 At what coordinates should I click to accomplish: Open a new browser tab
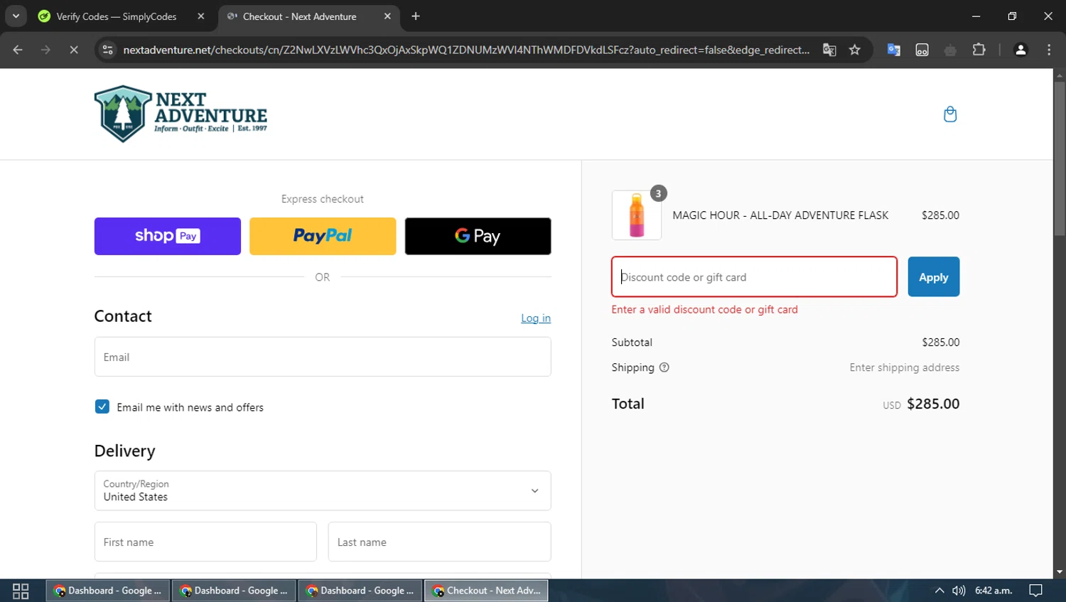pyautogui.click(x=416, y=16)
